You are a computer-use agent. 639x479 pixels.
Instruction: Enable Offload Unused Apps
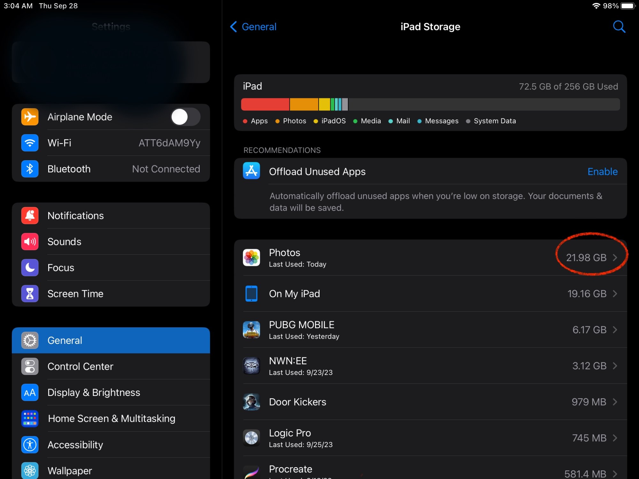coord(603,171)
